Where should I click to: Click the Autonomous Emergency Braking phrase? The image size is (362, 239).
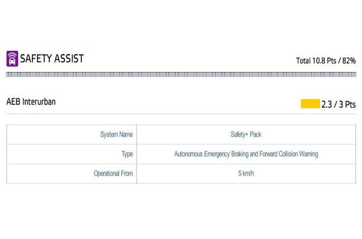[217, 154]
